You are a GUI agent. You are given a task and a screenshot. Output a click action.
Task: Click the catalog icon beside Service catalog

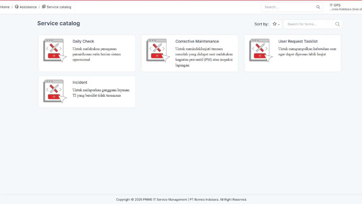coord(44,7)
